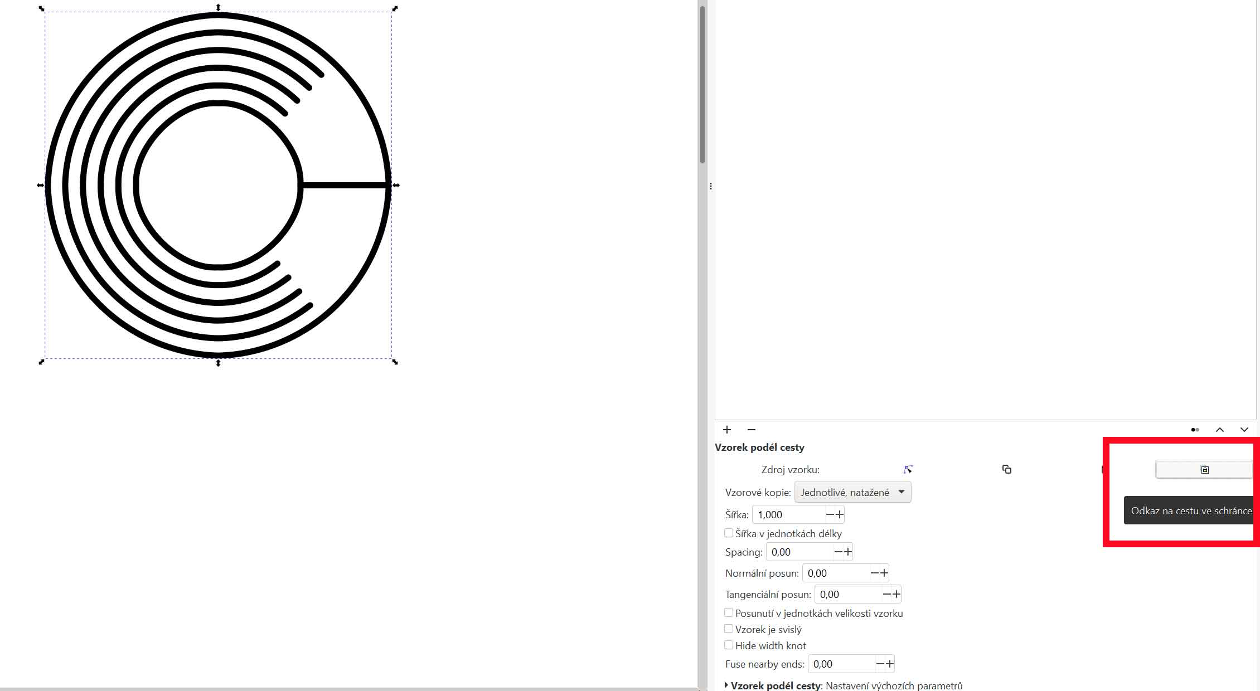Increase Šířka value with plus button
Image resolution: width=1260 pixels, height=691 pixels.
(x=840, y=514)
